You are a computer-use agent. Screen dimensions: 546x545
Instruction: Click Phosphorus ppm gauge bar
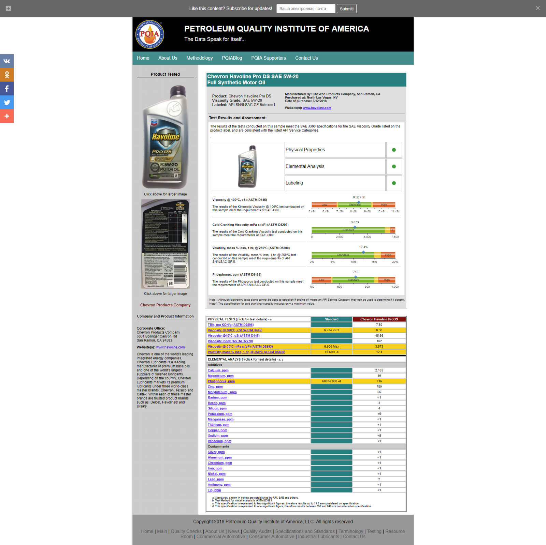coord(353,280)
